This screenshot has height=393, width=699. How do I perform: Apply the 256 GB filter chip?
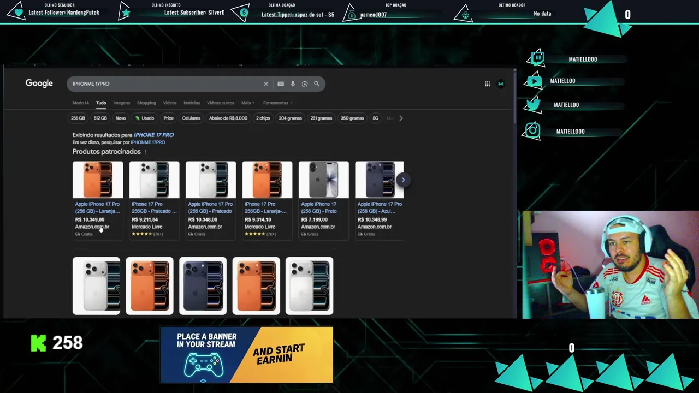78,118
